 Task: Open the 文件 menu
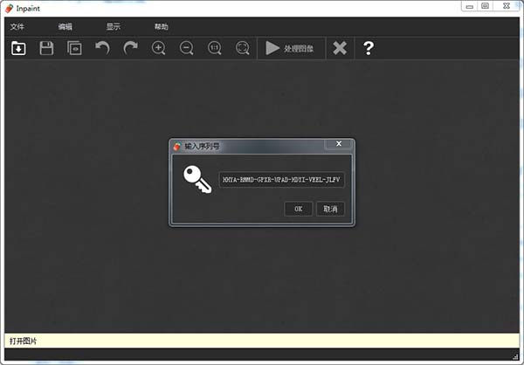17,27
